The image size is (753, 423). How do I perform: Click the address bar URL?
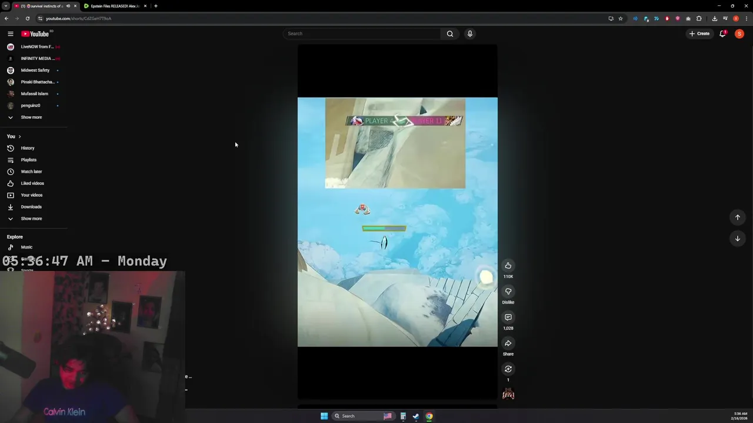click(78, 18)
